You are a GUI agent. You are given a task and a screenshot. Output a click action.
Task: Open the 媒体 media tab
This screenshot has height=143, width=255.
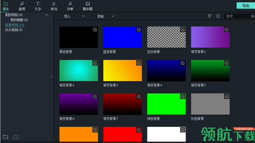(6, 6)
